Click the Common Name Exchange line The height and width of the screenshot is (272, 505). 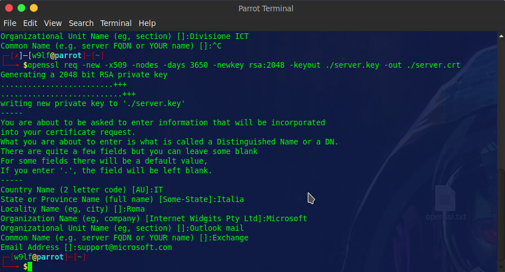point(125,238)
